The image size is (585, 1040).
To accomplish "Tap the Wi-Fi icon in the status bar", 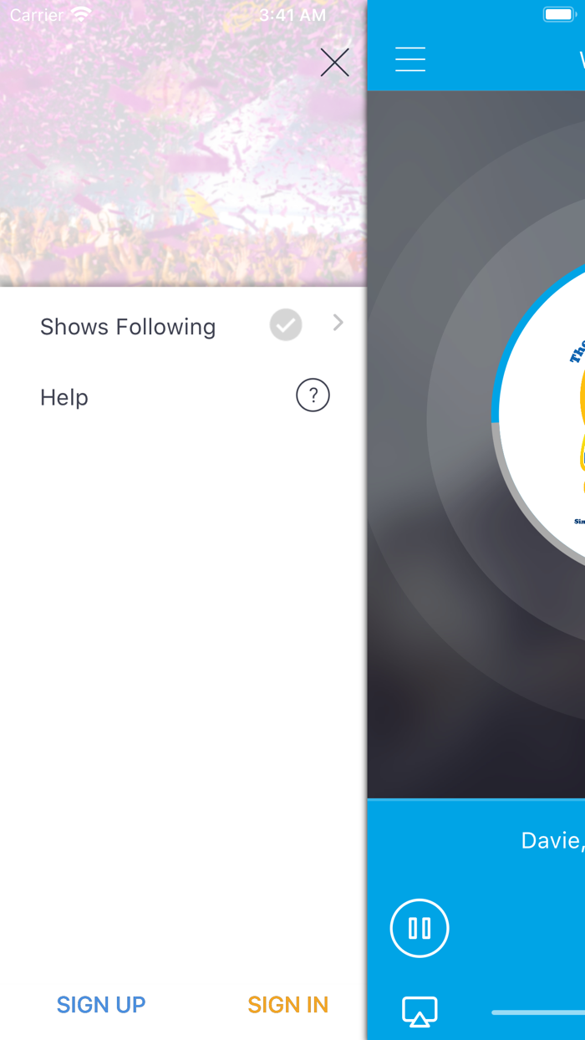I will [x=81, y=14].
